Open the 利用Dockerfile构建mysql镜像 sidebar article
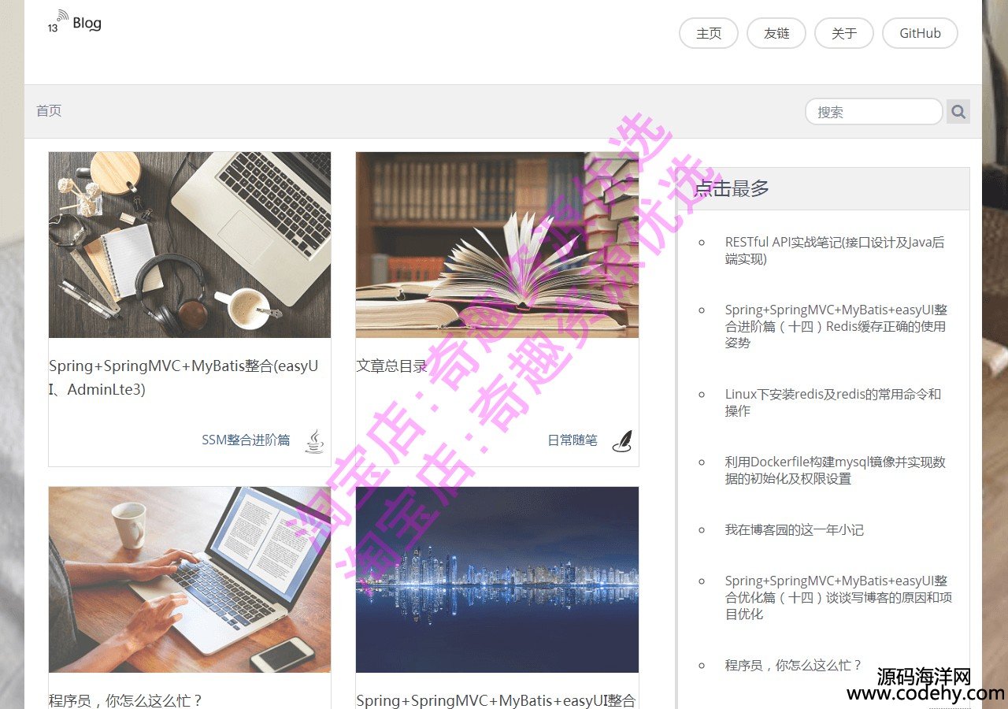This screenshot has width=1008, height=709. [x=836, y=470]
